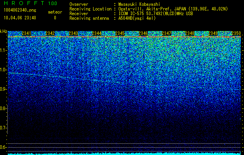
Task: Click the 'Receiving Location' label
Action: coord(90,9)
